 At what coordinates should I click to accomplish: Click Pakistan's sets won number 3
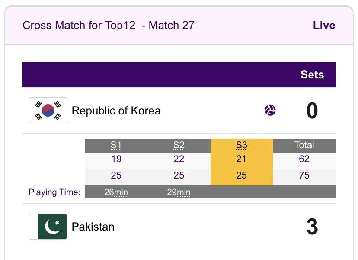click(x=312, y=227)
